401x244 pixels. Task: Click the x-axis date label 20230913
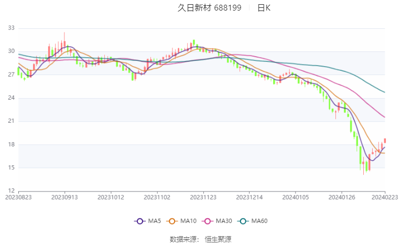[64, 197]
